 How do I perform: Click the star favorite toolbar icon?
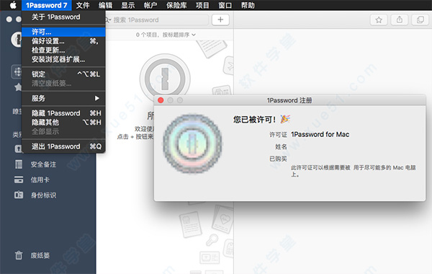point(379,20)
